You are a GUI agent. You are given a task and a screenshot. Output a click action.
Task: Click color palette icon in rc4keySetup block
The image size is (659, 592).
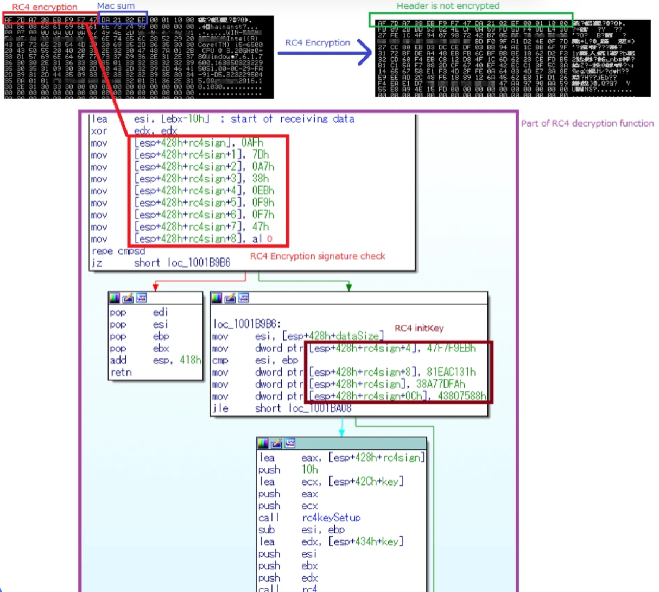click(263, 443)
